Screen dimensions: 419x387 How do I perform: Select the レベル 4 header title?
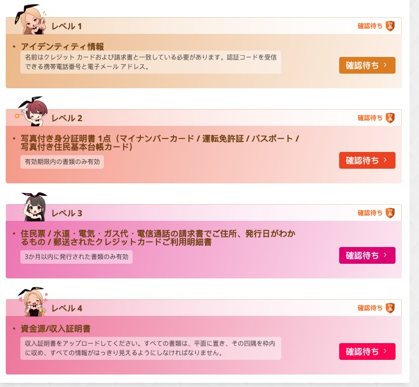coord(67,308)
